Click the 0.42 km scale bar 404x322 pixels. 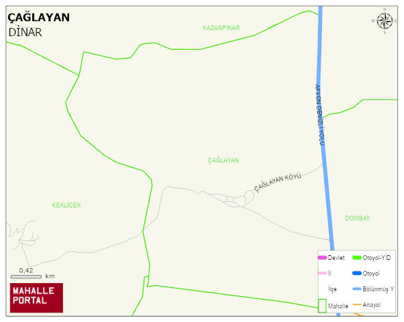pos(26,277)
